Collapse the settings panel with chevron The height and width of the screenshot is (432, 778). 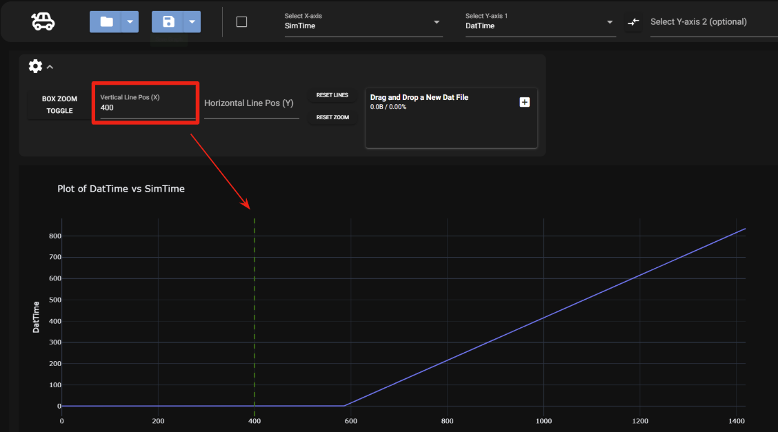coord(50,67)
